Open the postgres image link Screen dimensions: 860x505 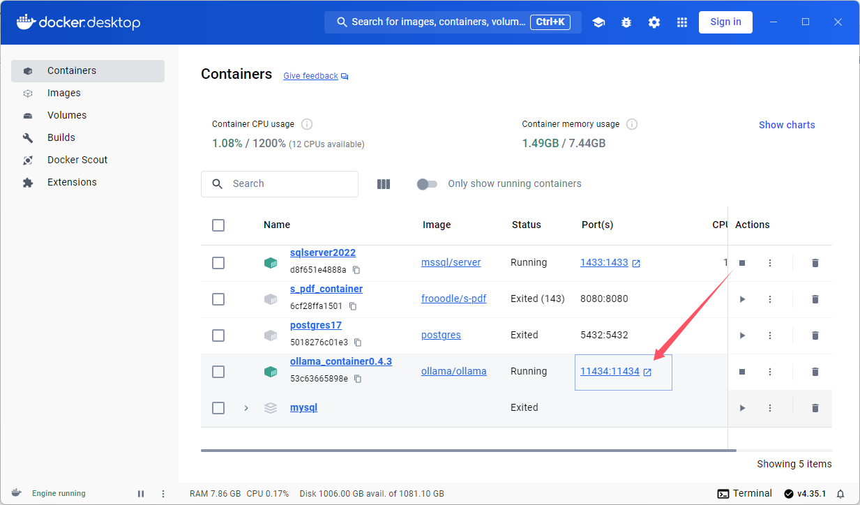(441, 336)
